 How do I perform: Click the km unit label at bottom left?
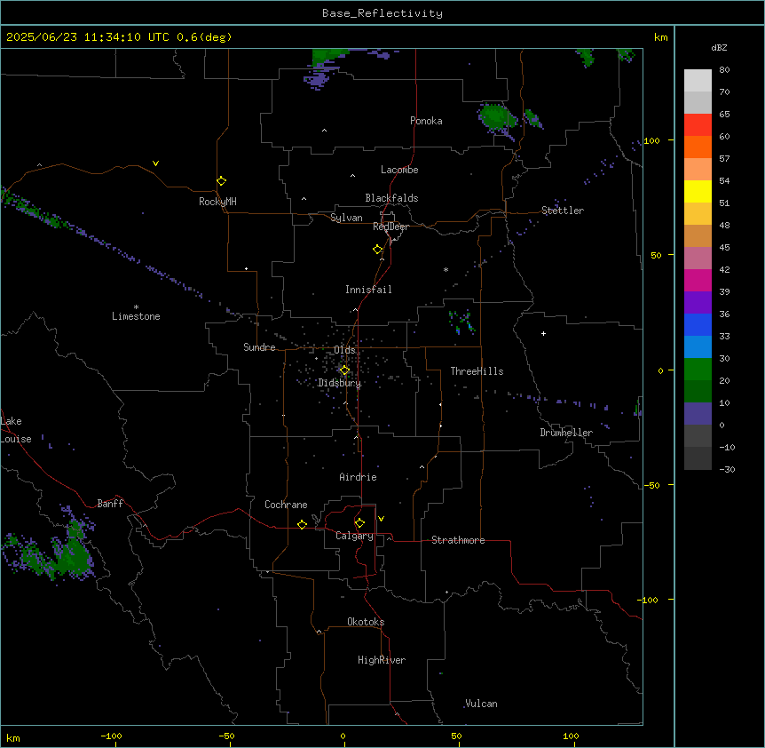click(x=13, y=737)
